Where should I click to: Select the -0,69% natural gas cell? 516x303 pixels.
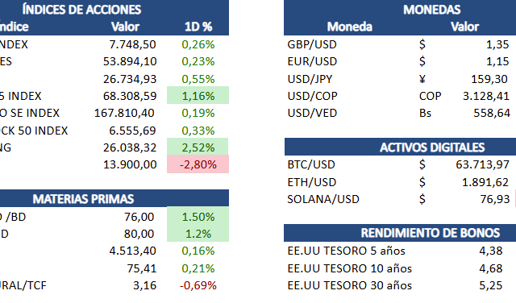[198, 285]
